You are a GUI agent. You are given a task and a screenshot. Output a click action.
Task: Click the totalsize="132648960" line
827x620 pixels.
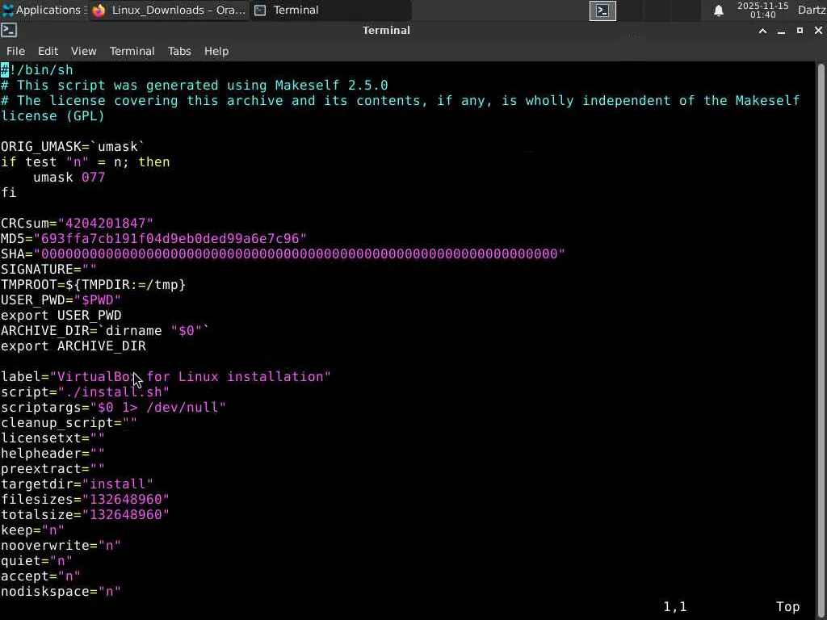pyautogui.click(x=85, y=514)
